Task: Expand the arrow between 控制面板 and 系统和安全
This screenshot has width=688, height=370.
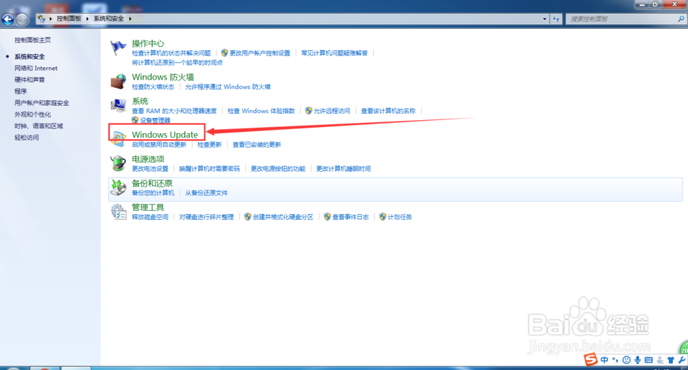Action: click(87, 19)
